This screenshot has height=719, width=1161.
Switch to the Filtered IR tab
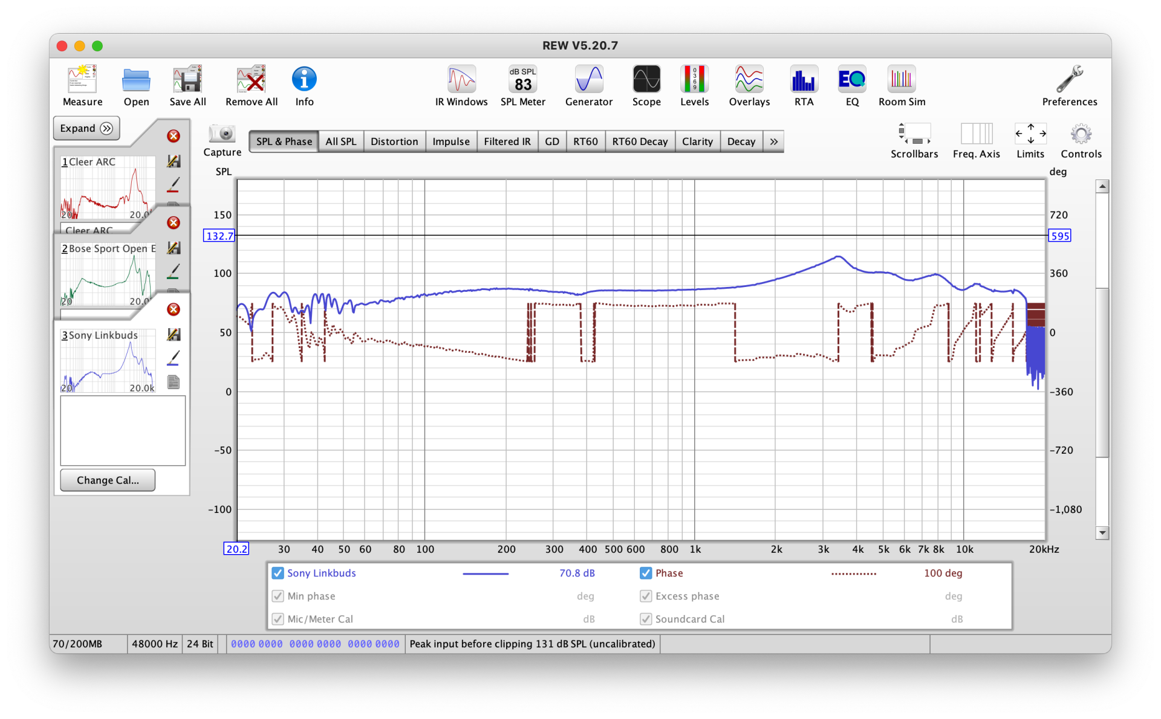tap(507, 141)
